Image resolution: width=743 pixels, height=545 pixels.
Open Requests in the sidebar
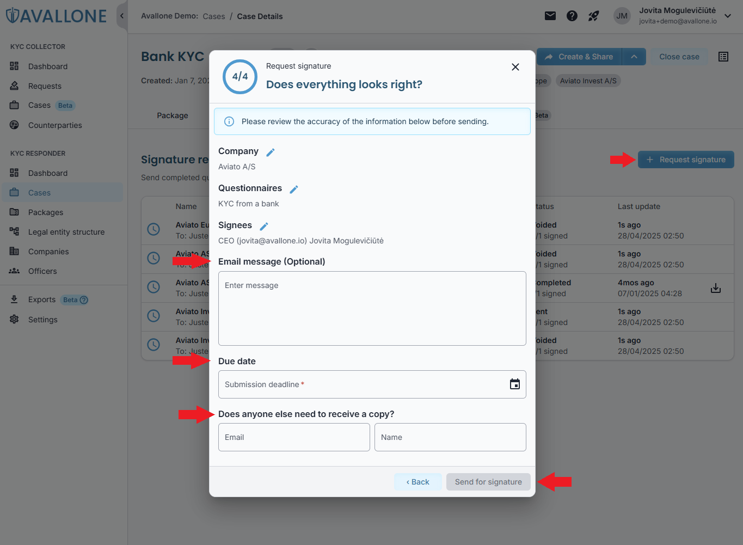tap(45, 86)
